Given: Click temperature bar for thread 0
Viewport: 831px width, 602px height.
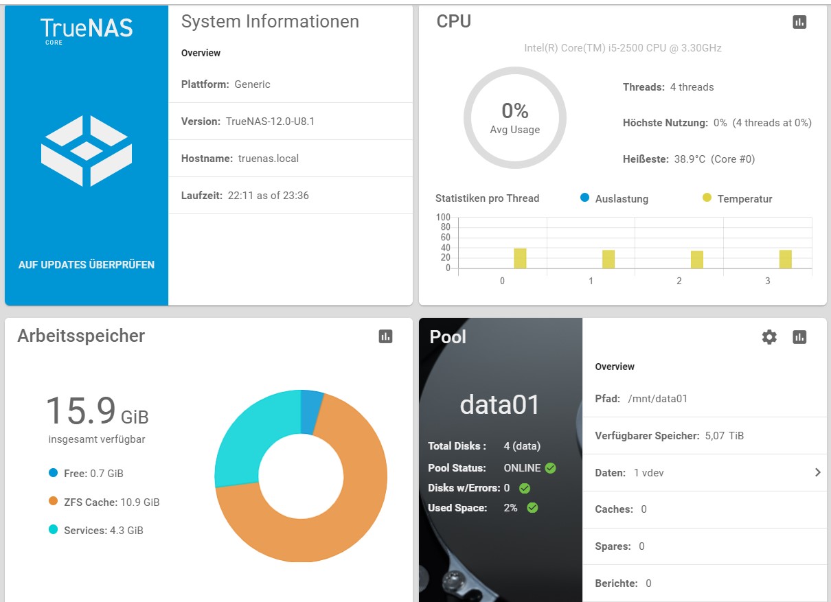Looking at the screenshot, I should [x=520, y=258].
